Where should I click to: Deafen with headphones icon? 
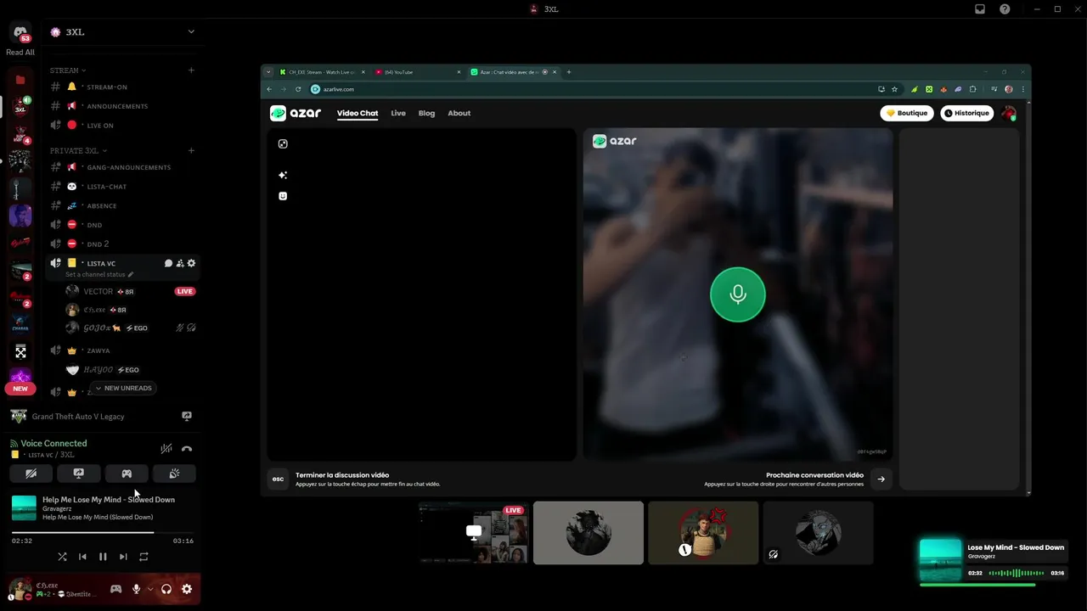166,589
